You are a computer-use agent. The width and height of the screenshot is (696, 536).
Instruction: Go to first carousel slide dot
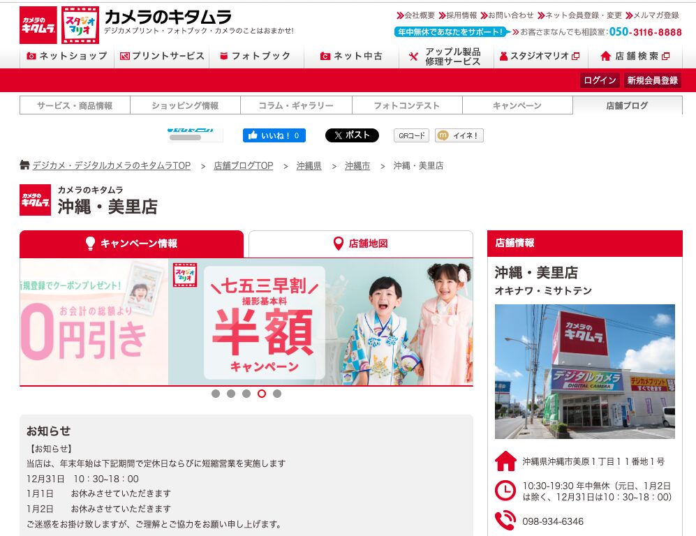[x=216, y=394]
